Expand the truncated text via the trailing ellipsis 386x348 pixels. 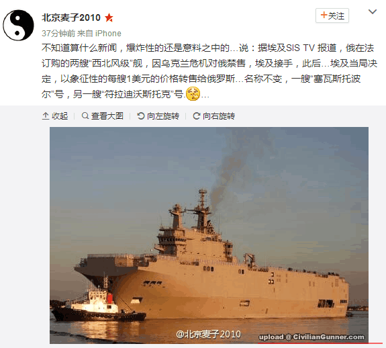click(x=205, y=95)
